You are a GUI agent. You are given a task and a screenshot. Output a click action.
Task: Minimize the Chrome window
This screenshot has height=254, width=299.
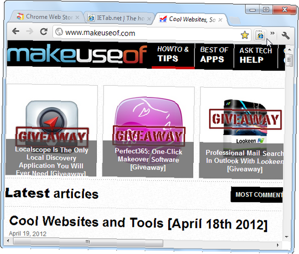pyautogui.click(x=252, y=9)
